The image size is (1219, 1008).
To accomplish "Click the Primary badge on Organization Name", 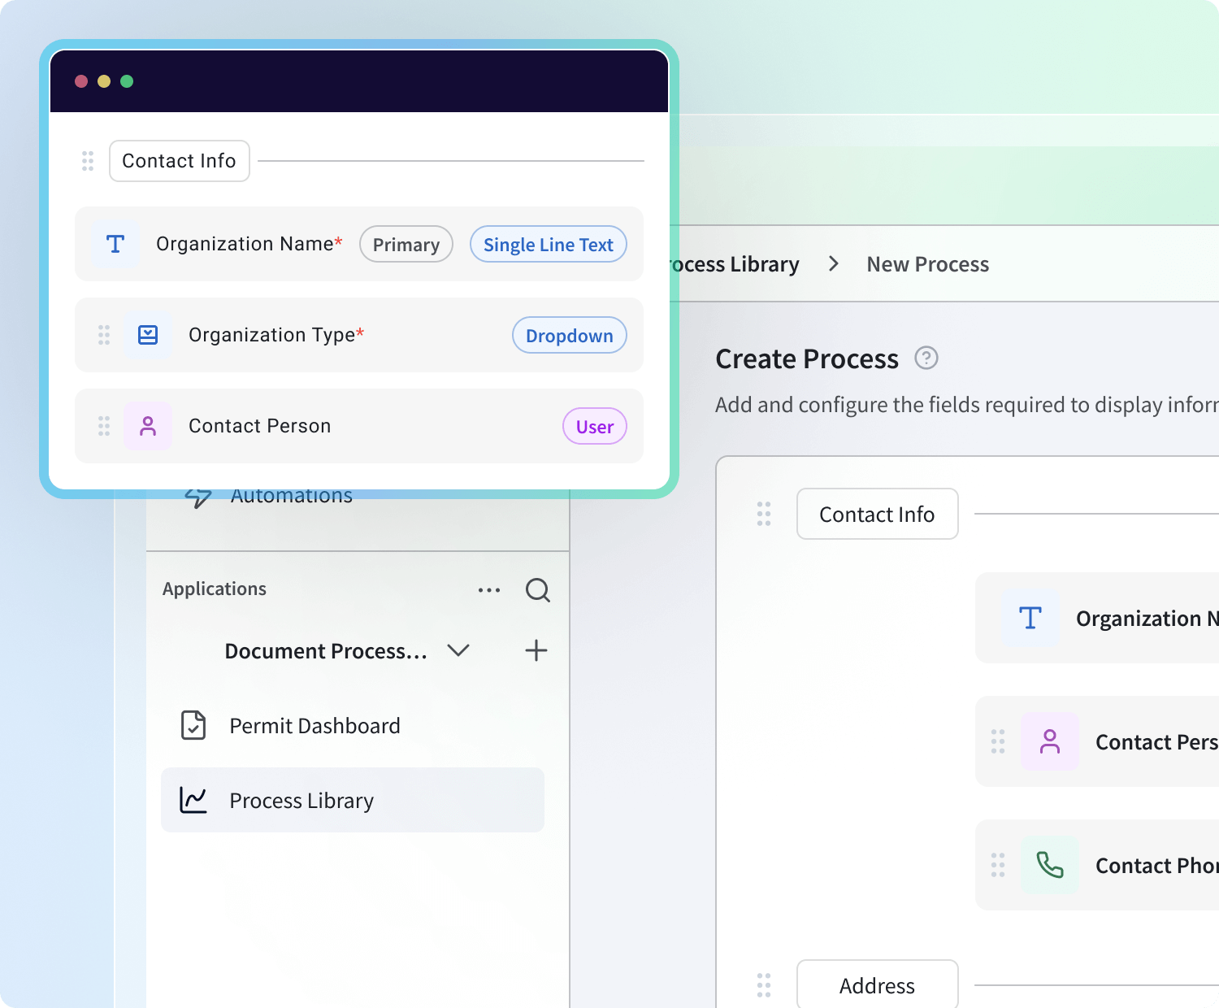I will 406,245.
